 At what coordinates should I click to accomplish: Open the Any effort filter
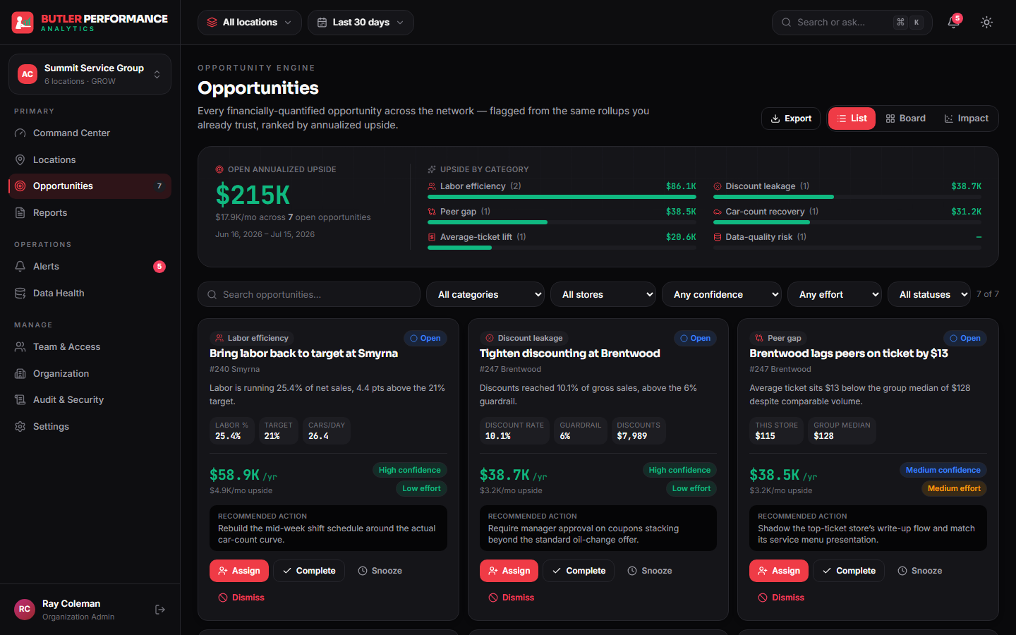click(x=835, y=295)
